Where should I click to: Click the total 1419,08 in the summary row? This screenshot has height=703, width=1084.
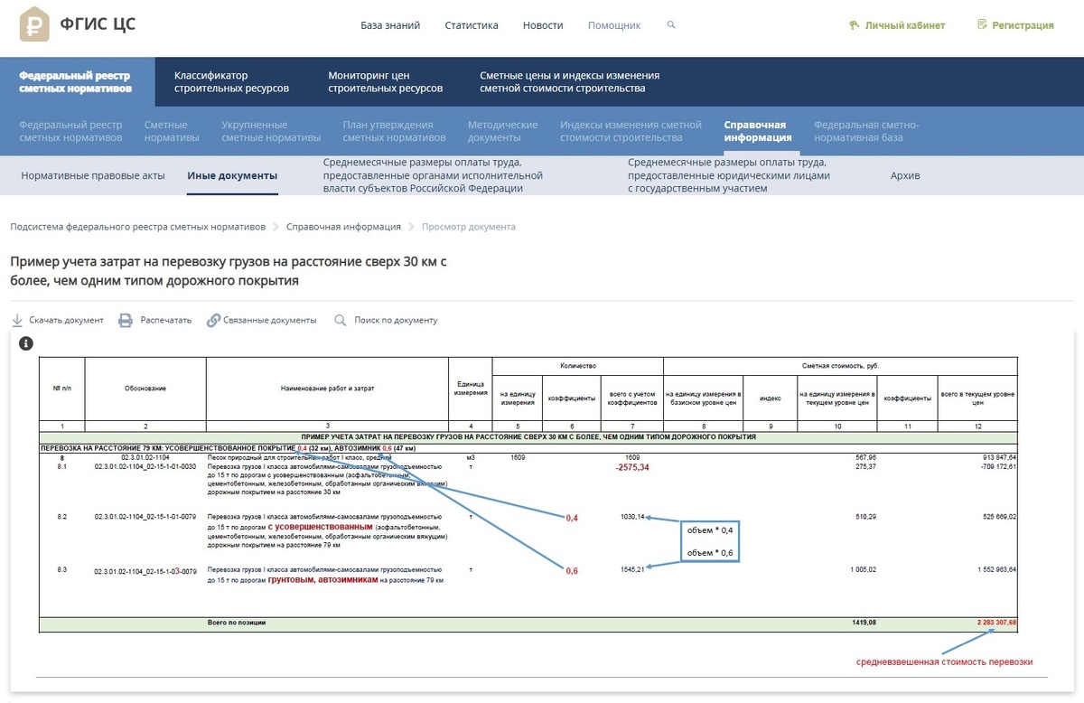pos(865,623)
